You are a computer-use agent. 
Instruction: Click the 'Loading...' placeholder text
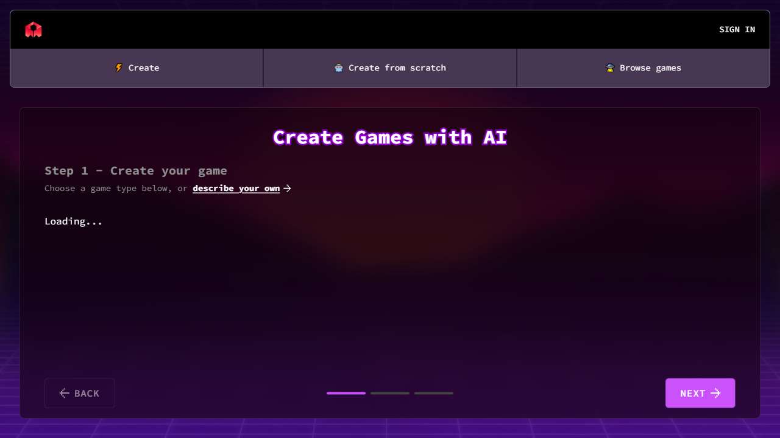pyautogui.click(x=73, y=221)
